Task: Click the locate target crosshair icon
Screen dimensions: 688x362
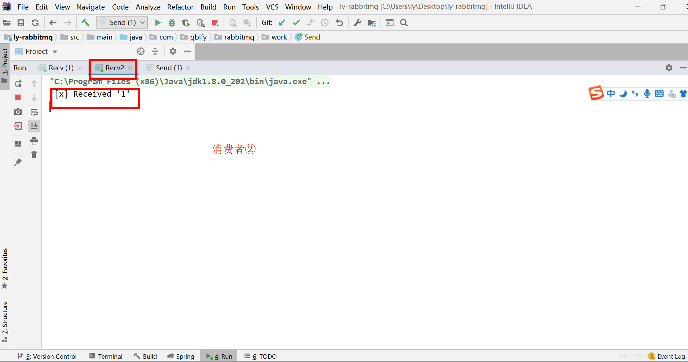Action: pyautogui.click(x=141, y=51)
